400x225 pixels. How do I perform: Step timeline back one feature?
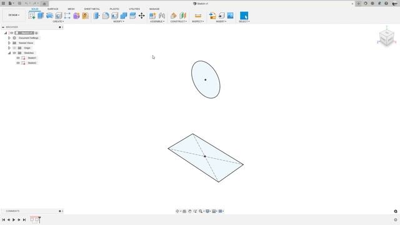(9, 219)
